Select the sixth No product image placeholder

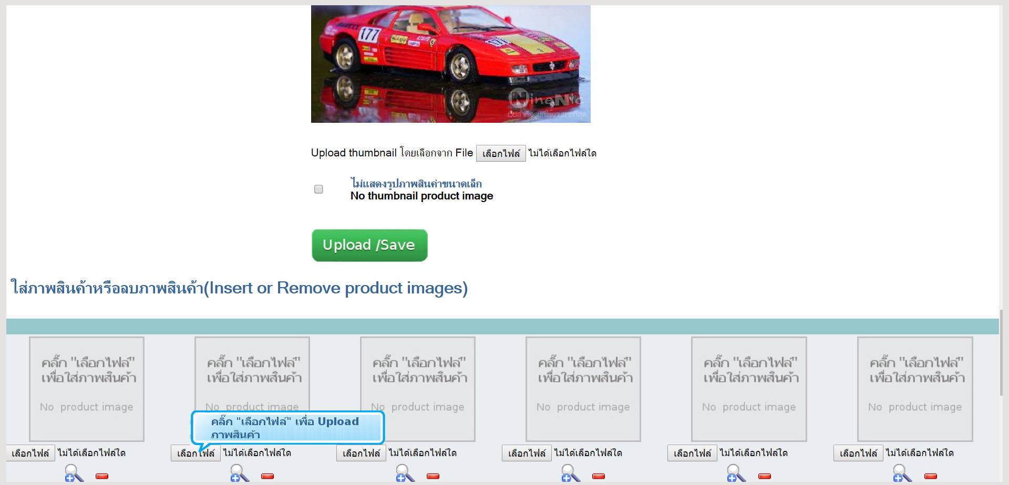[915, 389]
